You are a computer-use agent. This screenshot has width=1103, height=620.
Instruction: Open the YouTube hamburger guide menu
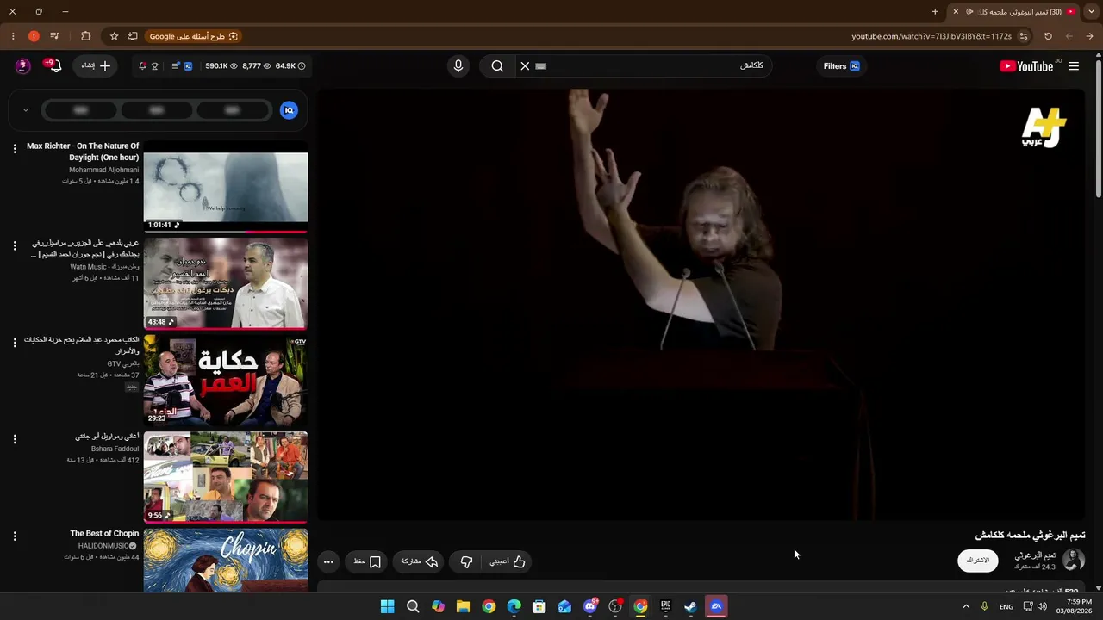coord(1074,66)
